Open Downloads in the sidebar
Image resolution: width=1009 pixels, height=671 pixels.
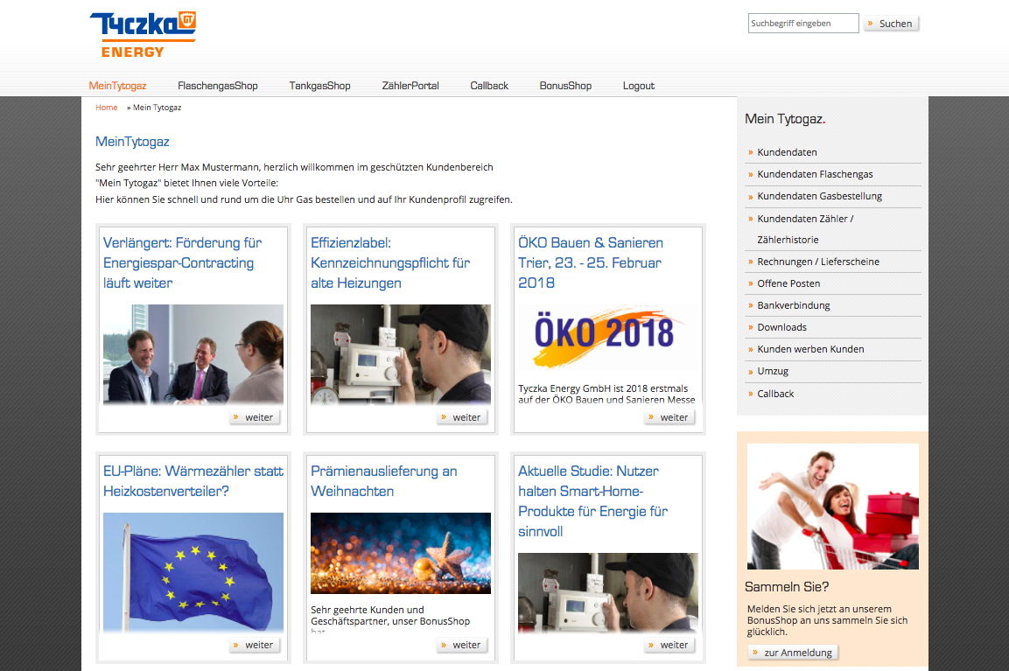coord(781,327)
